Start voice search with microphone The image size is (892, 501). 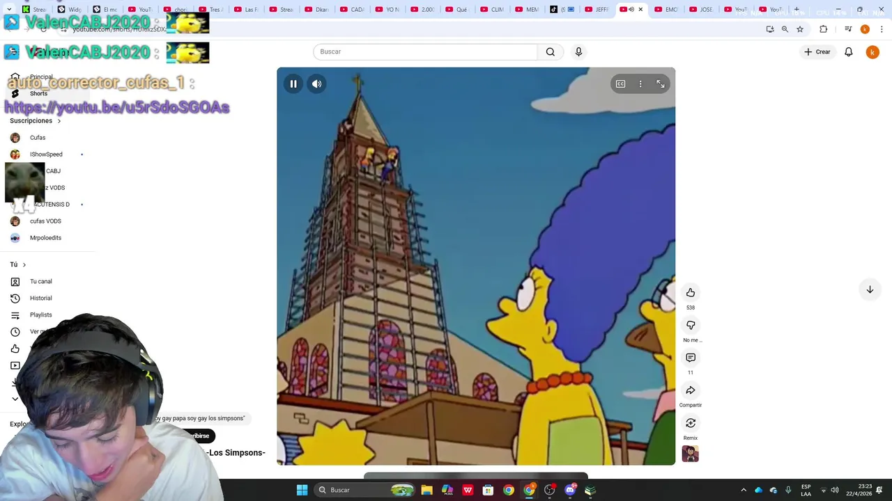[x=578, y=51]
